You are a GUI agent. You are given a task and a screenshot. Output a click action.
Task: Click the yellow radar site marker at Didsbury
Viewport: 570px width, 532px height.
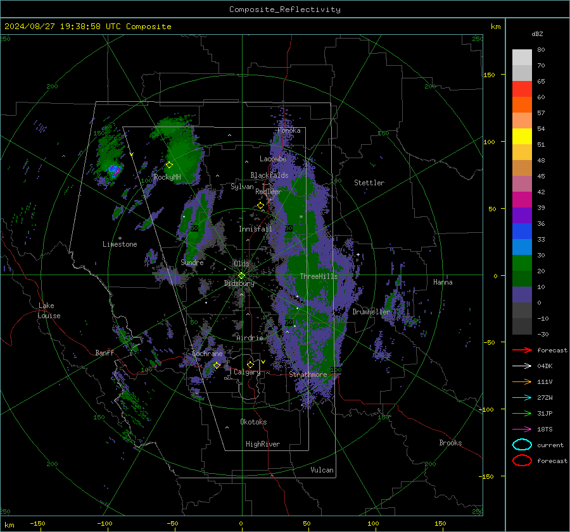(241, 276)
